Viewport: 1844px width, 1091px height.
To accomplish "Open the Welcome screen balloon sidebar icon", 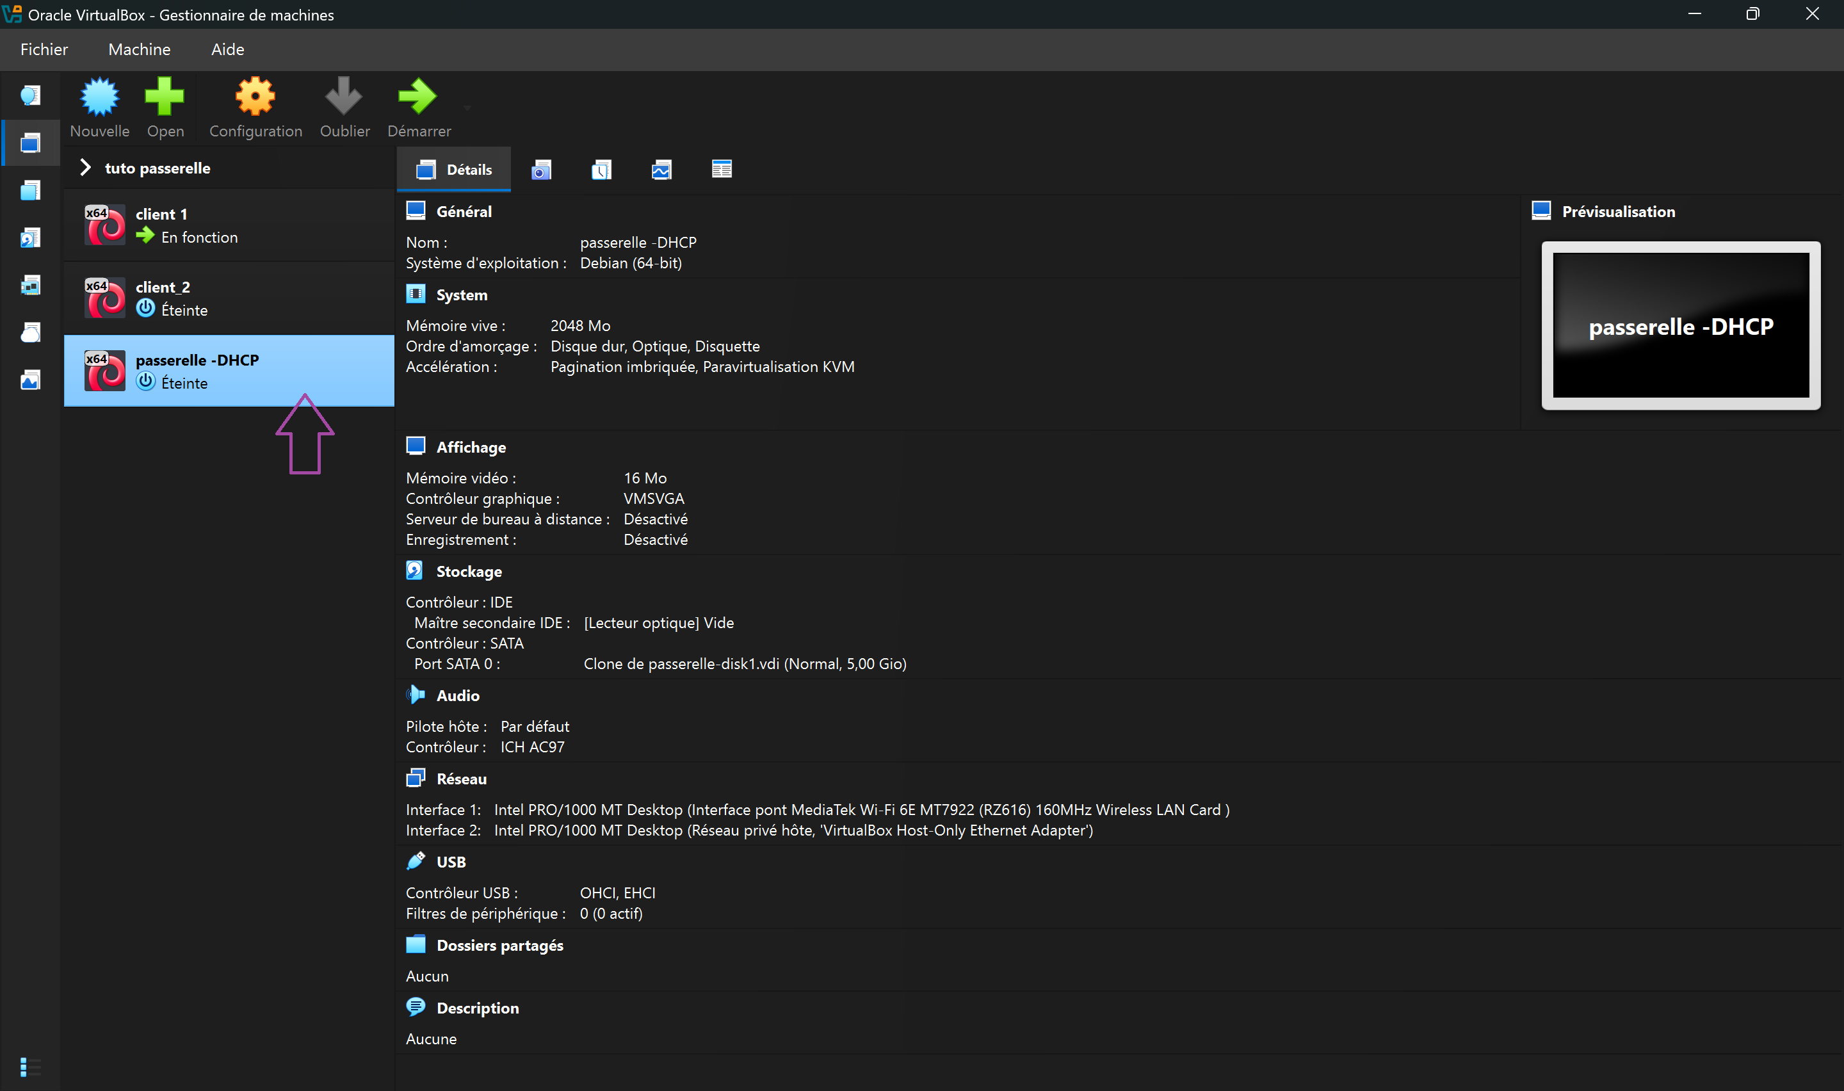I will tap(30, 94).
